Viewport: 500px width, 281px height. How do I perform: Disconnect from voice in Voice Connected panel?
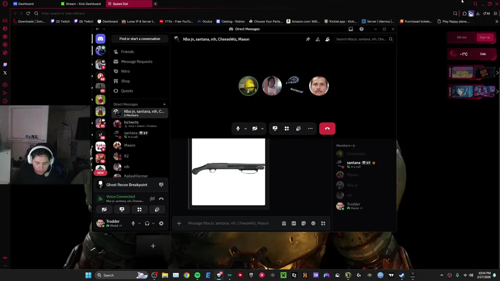point(161,199)
